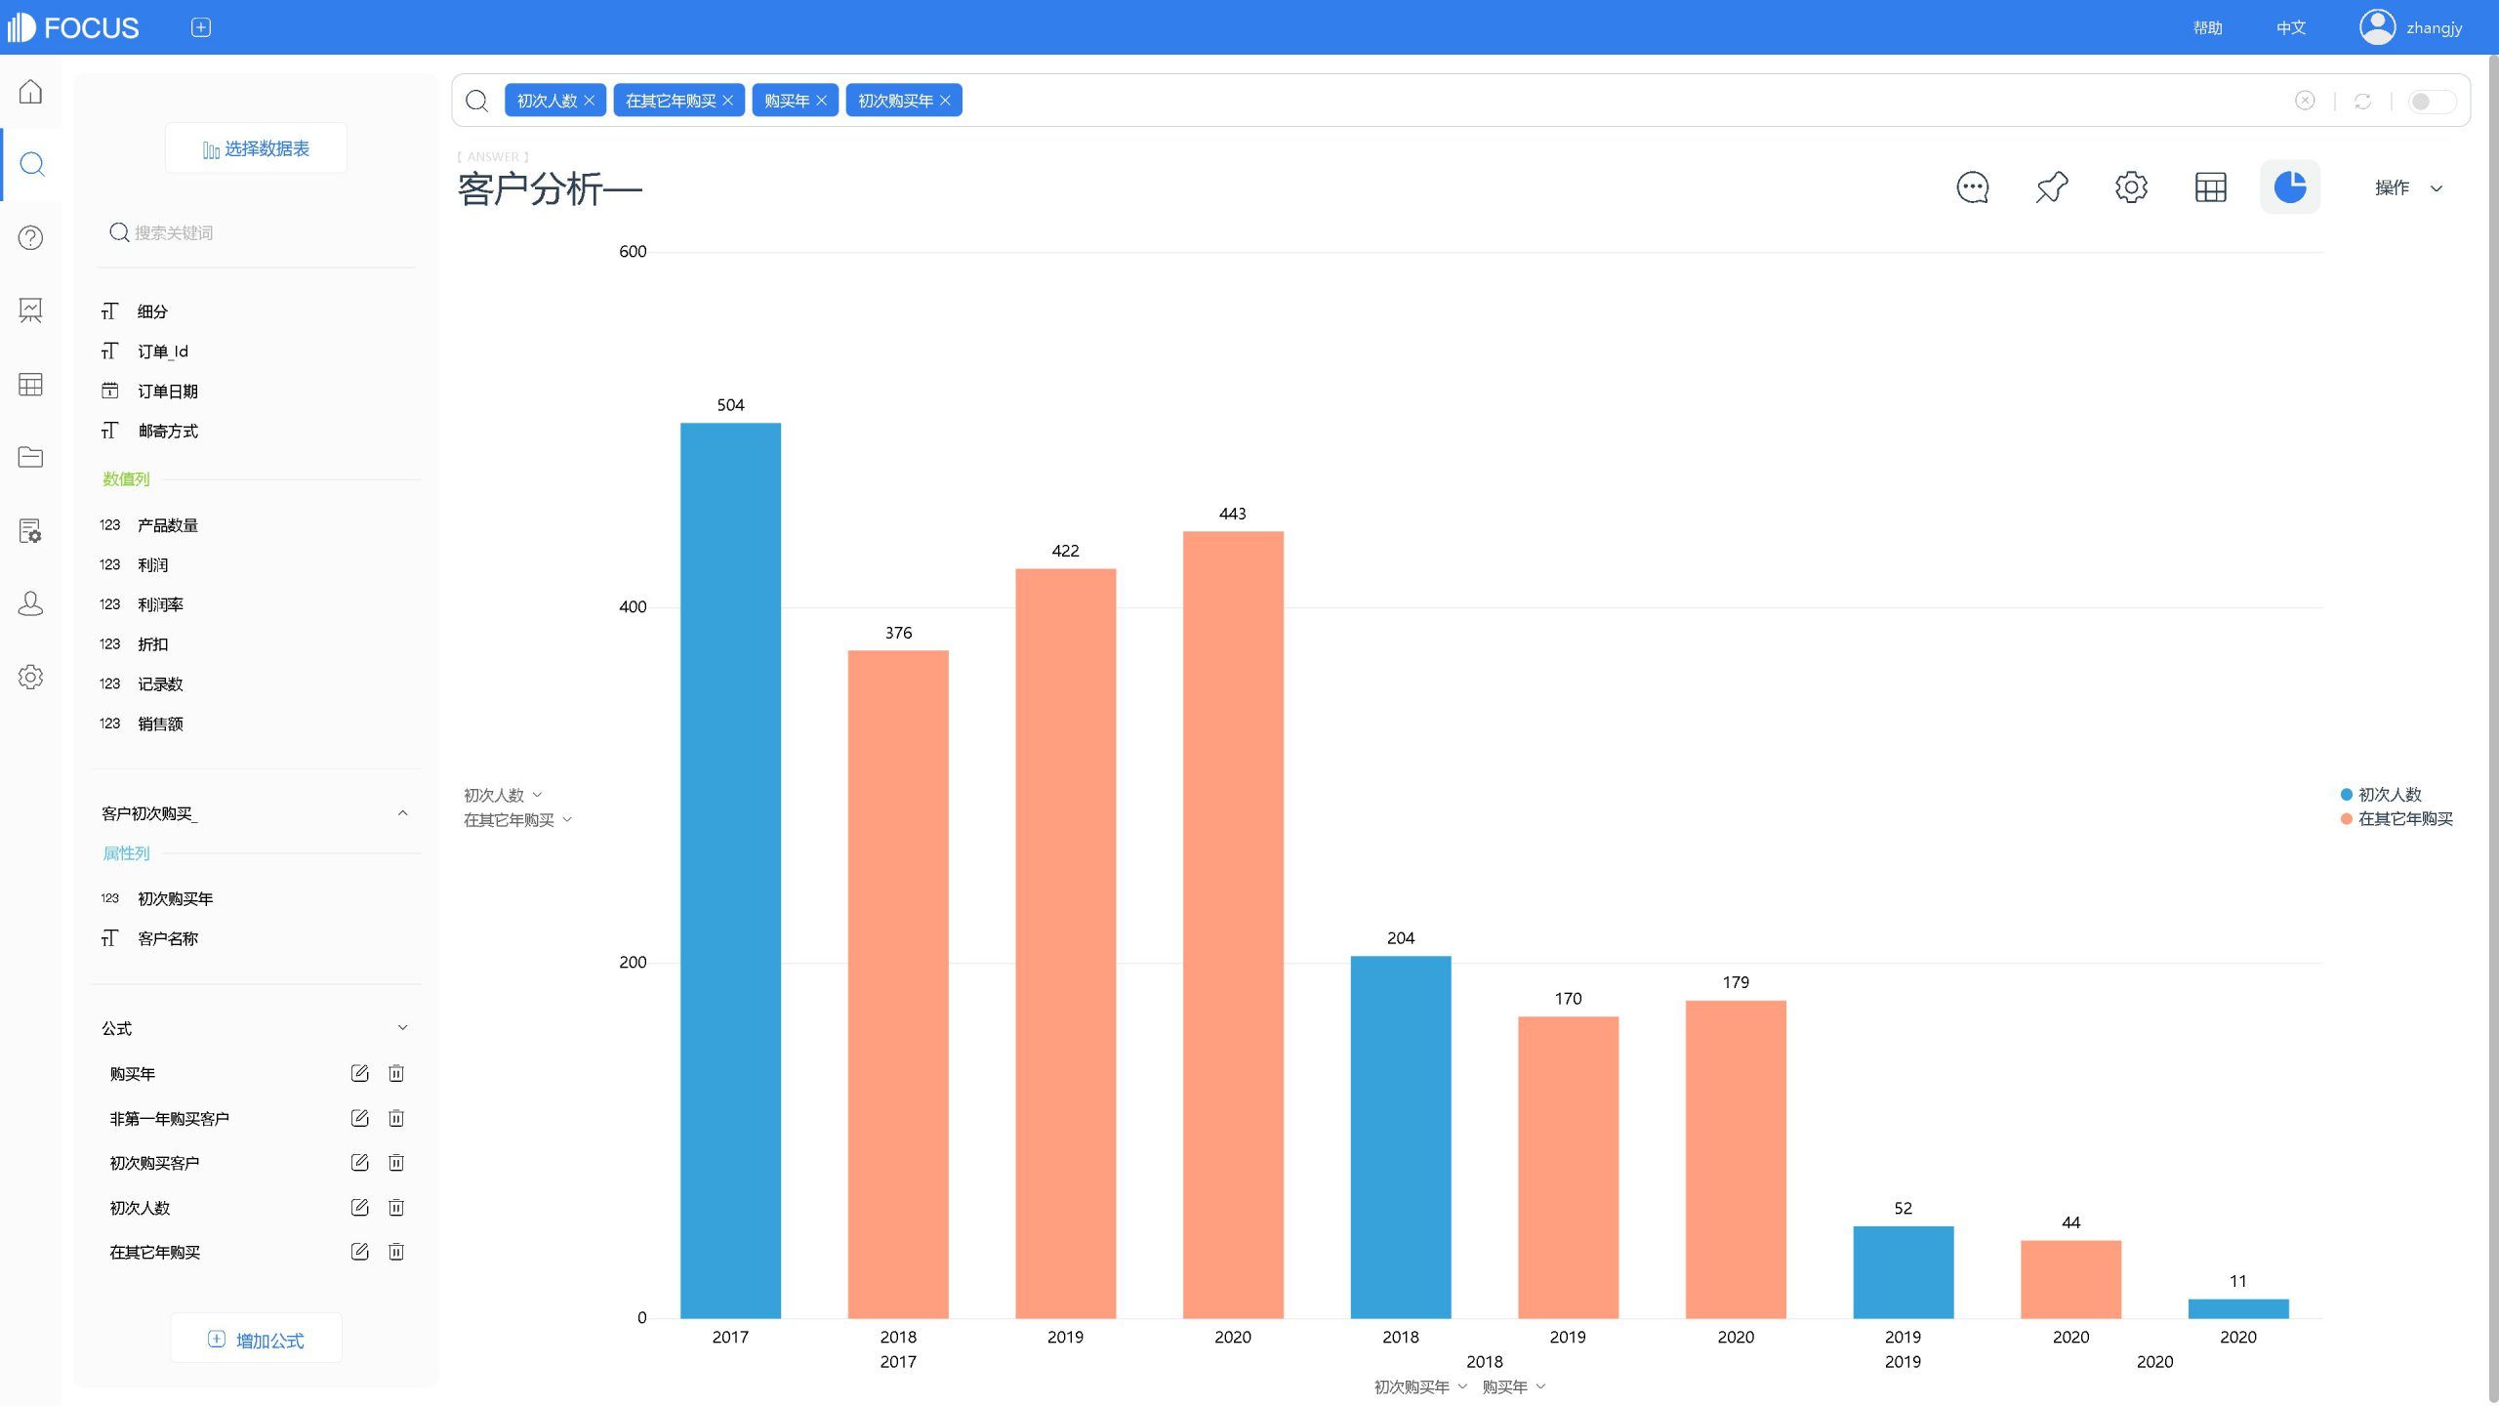Open the folder resources sidebar icon
Viewport: 2499px width, 1406px height.
tap(30, 457)
